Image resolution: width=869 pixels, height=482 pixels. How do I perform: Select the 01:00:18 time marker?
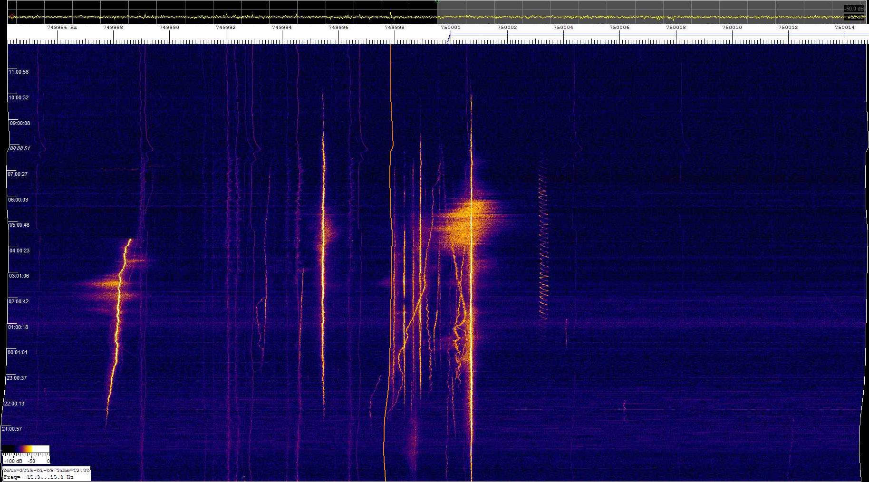pos(18,328)
